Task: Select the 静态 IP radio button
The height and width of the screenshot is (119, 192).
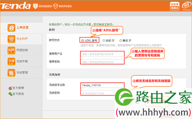Action: (x=121, y=41)
